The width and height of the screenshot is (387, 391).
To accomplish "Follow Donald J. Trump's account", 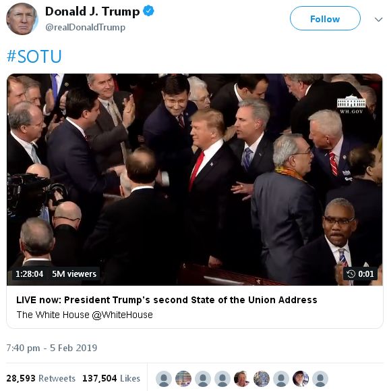I will (x=325, y=18).
